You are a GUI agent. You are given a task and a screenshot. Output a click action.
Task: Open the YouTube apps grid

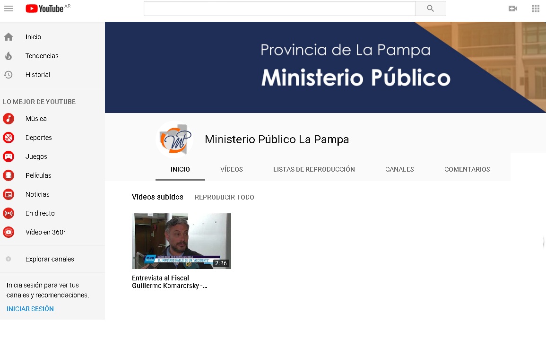tap(536, 9)
